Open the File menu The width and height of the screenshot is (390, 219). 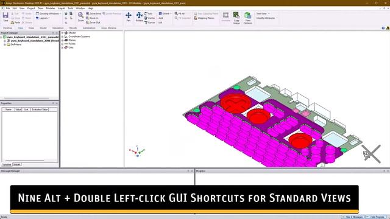coord(8,8)
